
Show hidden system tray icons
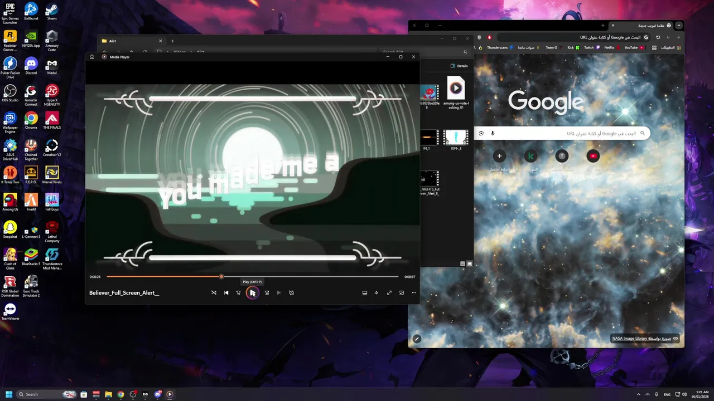[x=639, y=394]
